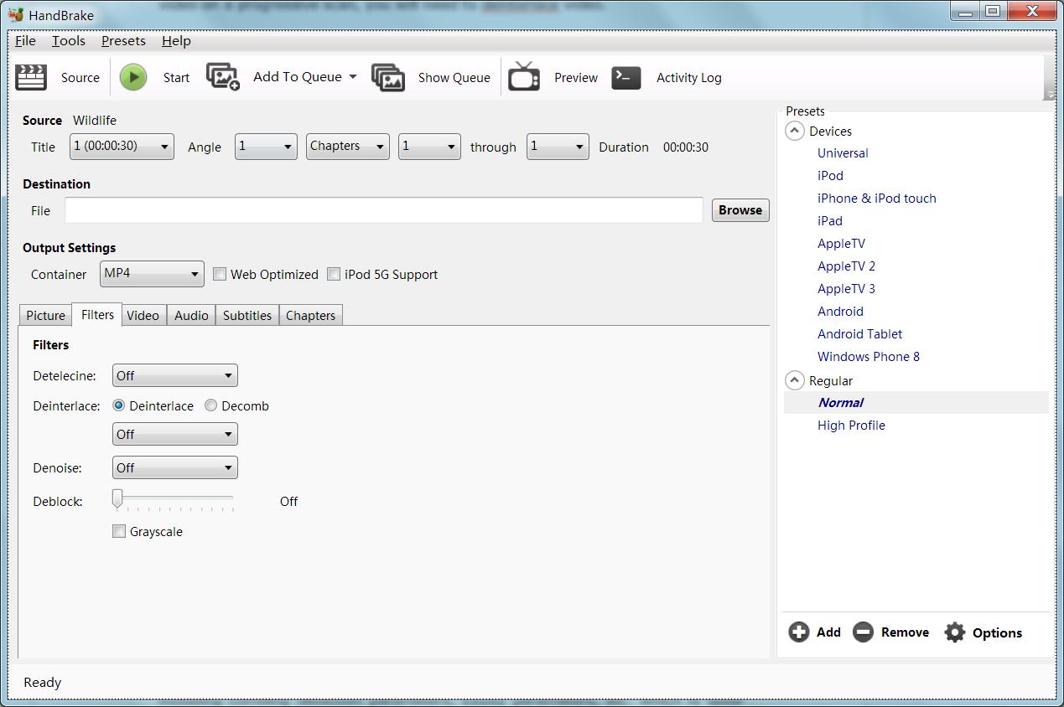Screen dimensions: 1064x707
Task: Select the Android Tablet preset
Action: coord(859,334)
